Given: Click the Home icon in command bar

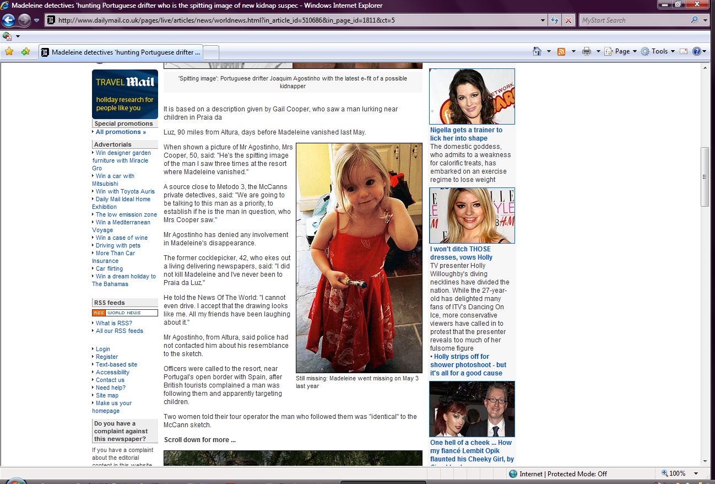Looking at the screenshot, I should [537, 51].
